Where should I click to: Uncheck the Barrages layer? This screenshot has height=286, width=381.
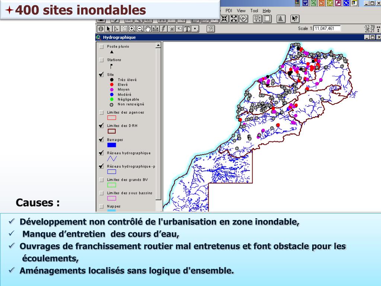click(102, 140)
